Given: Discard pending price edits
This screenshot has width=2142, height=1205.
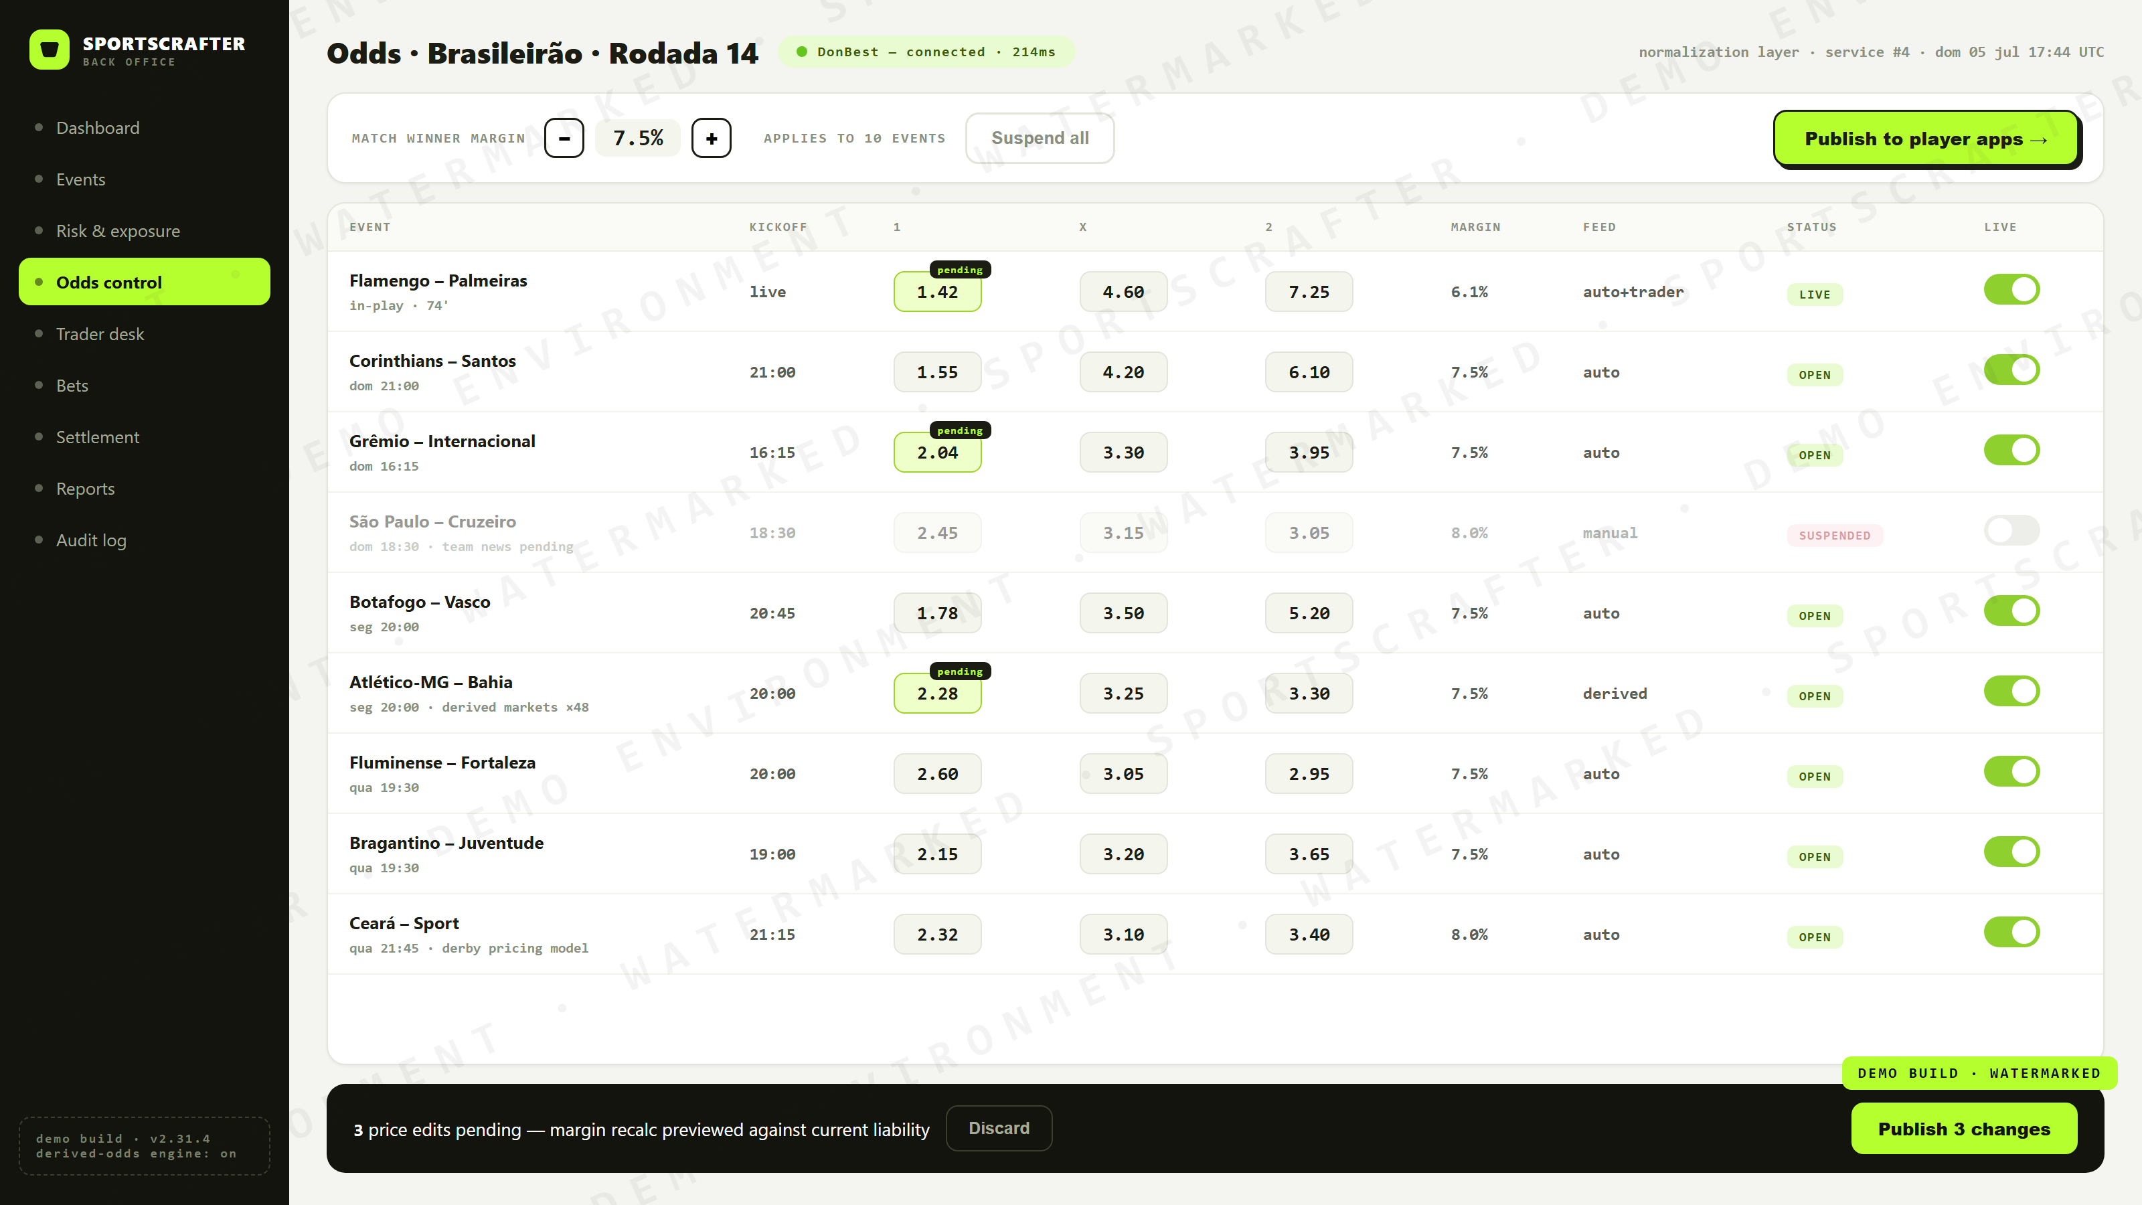Looking at the screenshot, I should [999, 1127].
